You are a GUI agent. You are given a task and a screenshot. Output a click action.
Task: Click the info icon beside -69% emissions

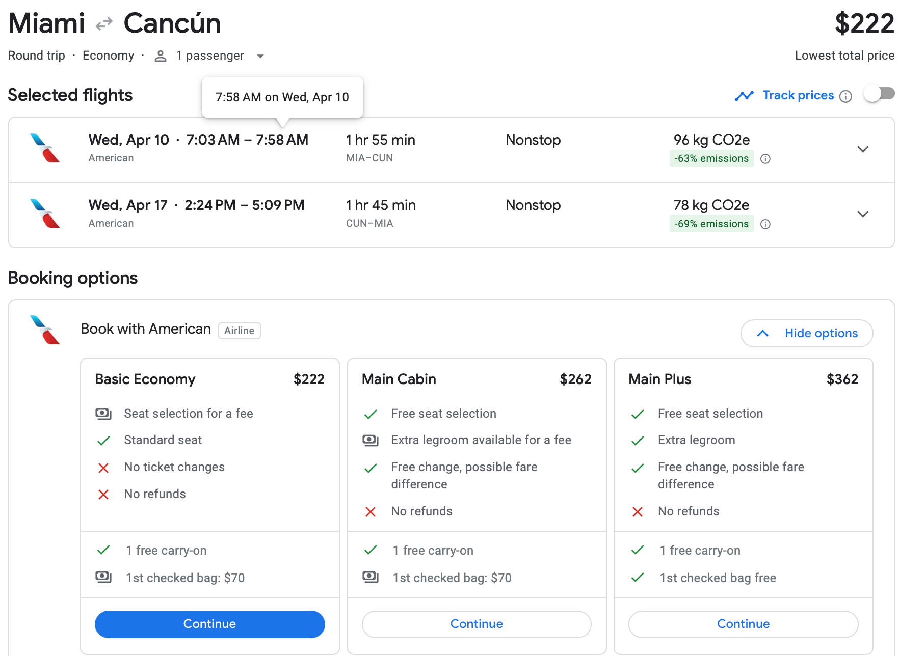(x=765, y=224)
